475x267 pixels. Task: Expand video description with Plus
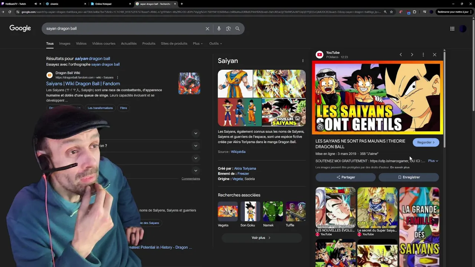(433, 161)
